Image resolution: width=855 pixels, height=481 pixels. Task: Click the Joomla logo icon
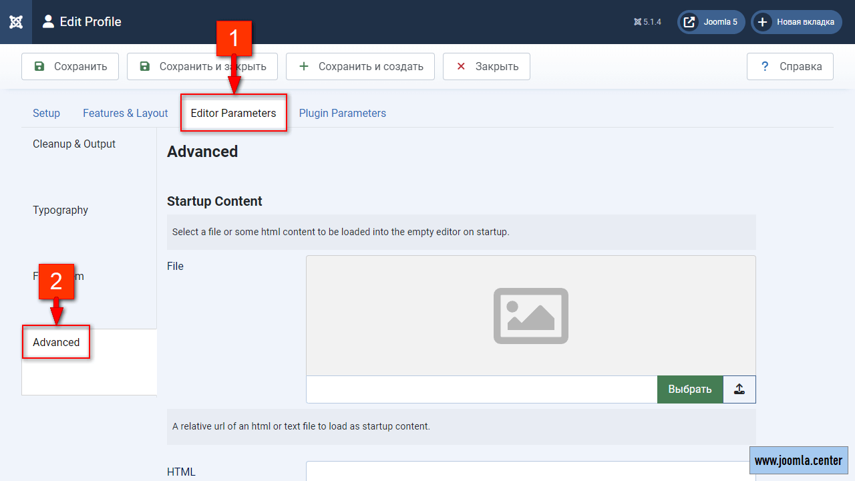[x=16, y=22]
